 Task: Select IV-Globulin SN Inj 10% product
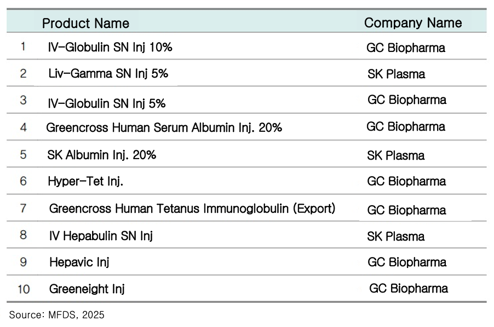110,47
